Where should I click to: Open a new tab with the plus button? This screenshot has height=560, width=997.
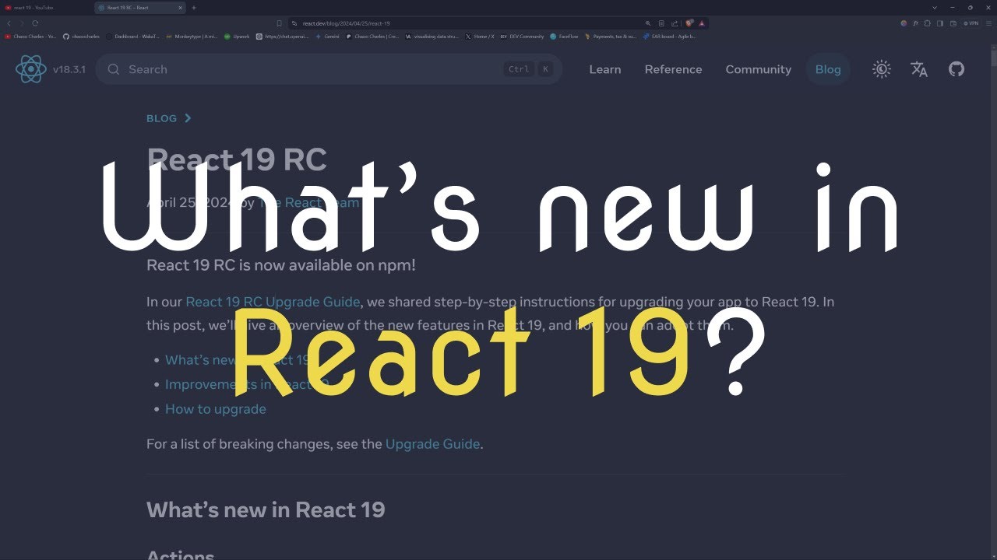[194, 8]
